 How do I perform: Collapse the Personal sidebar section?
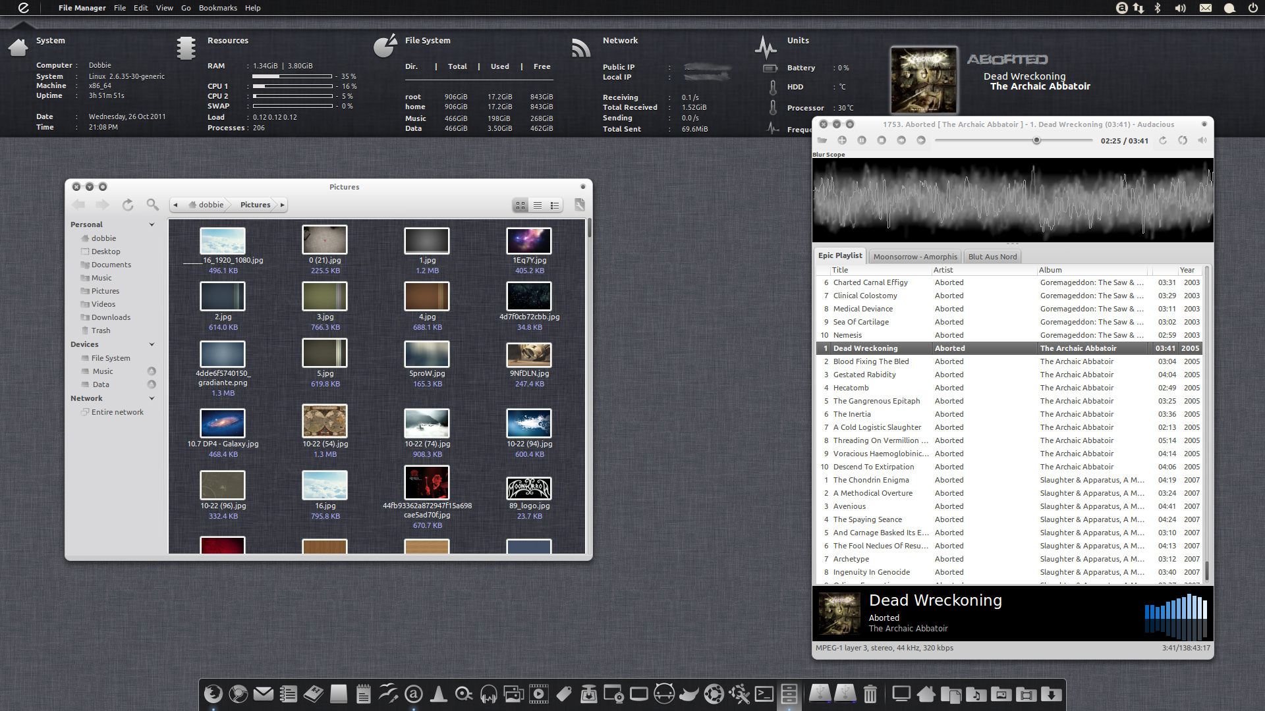(x=152, y=224)
